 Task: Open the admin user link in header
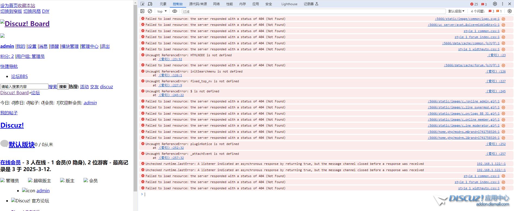pyautogui.click(x=7, y=46)
